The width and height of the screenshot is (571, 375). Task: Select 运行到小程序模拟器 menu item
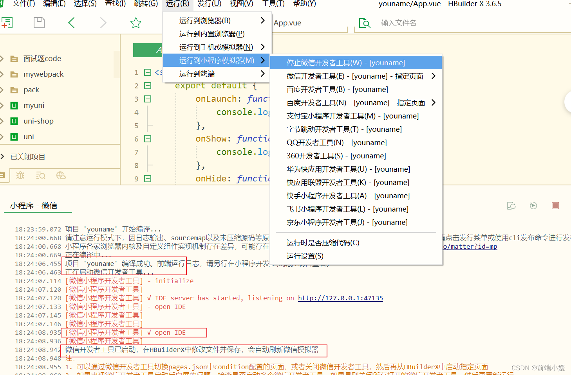coord(216,61)
